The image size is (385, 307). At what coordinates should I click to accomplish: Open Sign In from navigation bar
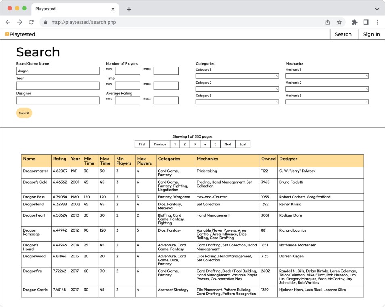click(x=371, y=34)
